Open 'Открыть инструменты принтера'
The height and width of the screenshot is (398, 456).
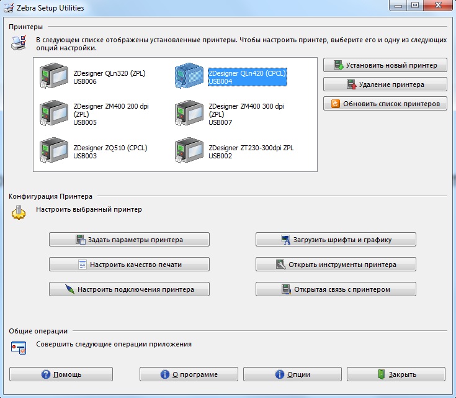[336, 264]
